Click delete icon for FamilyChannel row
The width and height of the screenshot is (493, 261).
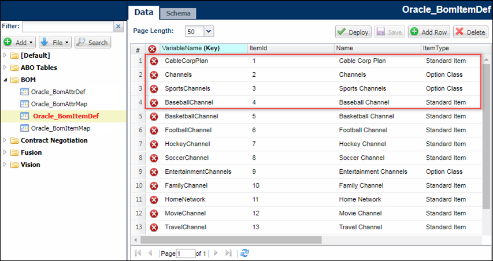[x=153, y=185]
